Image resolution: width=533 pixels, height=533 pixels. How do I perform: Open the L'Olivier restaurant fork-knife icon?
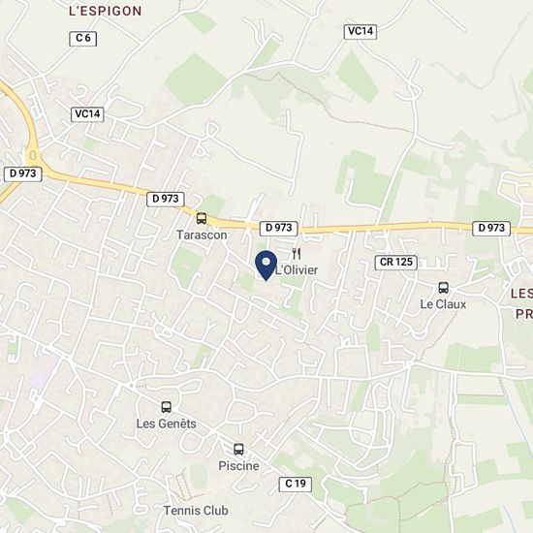(297, 253)
